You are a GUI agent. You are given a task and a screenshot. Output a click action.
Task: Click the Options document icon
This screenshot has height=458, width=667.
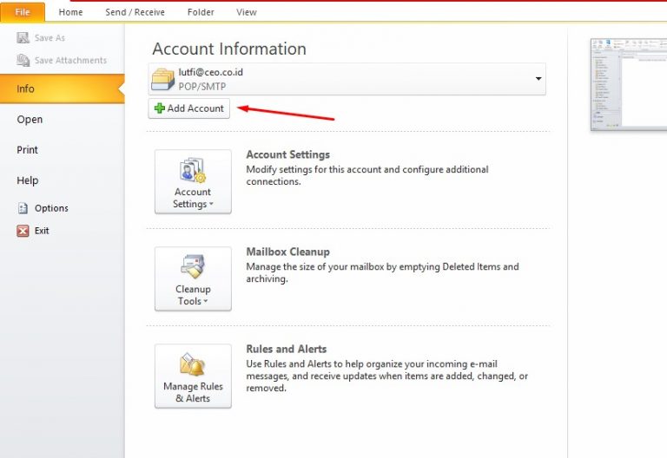pyautogui.click(x=23, y=208)
